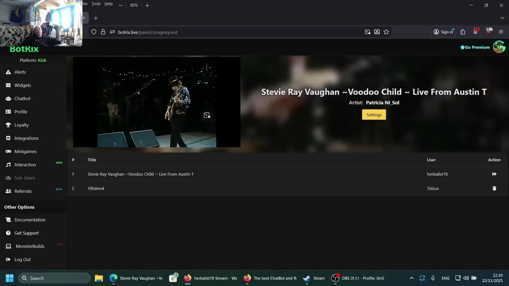Click the botrix.live address bar

[x=239, y=32]
